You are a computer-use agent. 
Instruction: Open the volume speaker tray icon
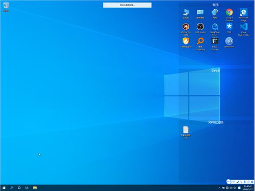(x=231, y=188)
